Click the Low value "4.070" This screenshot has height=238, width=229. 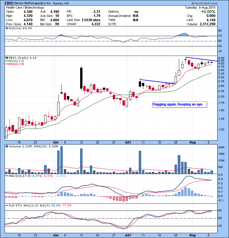click(x=28, y=20)
